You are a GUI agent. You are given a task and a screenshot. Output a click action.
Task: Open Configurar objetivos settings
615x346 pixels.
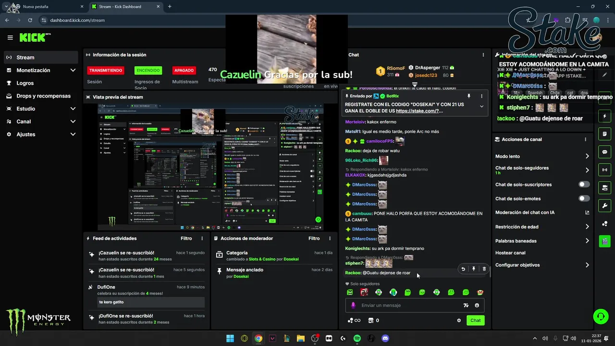(542, 265)
